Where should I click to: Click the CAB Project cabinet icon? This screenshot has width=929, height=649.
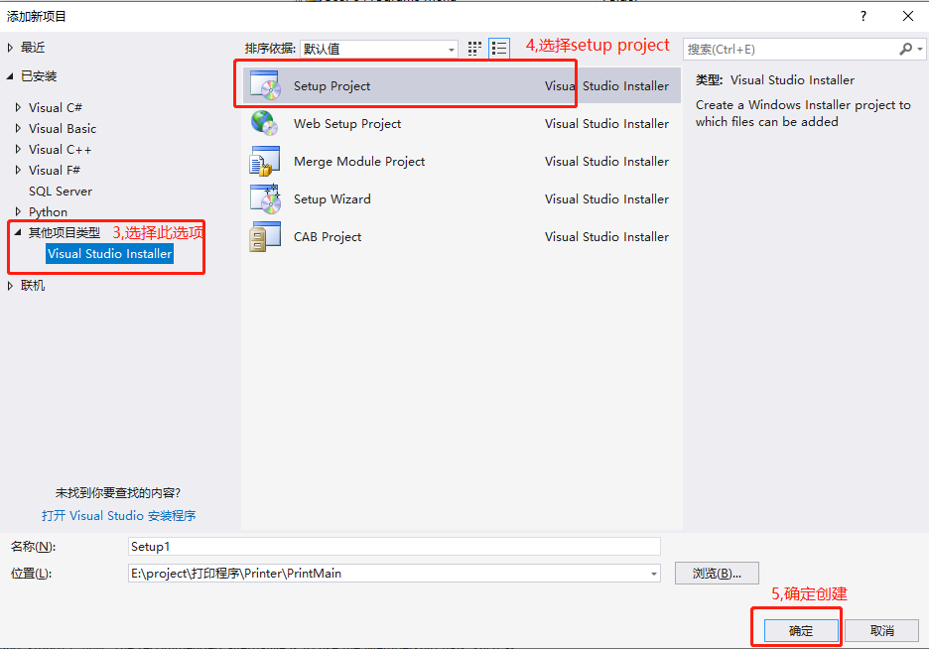point(265,237)
